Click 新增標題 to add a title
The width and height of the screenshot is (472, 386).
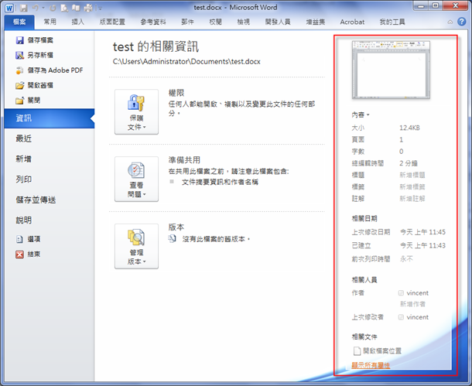tap(412, 175)
